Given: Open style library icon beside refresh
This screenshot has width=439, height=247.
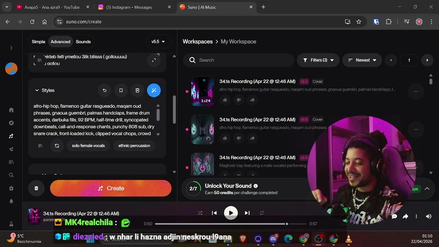Looking at the screenshot, I should (x=40, y=145).
